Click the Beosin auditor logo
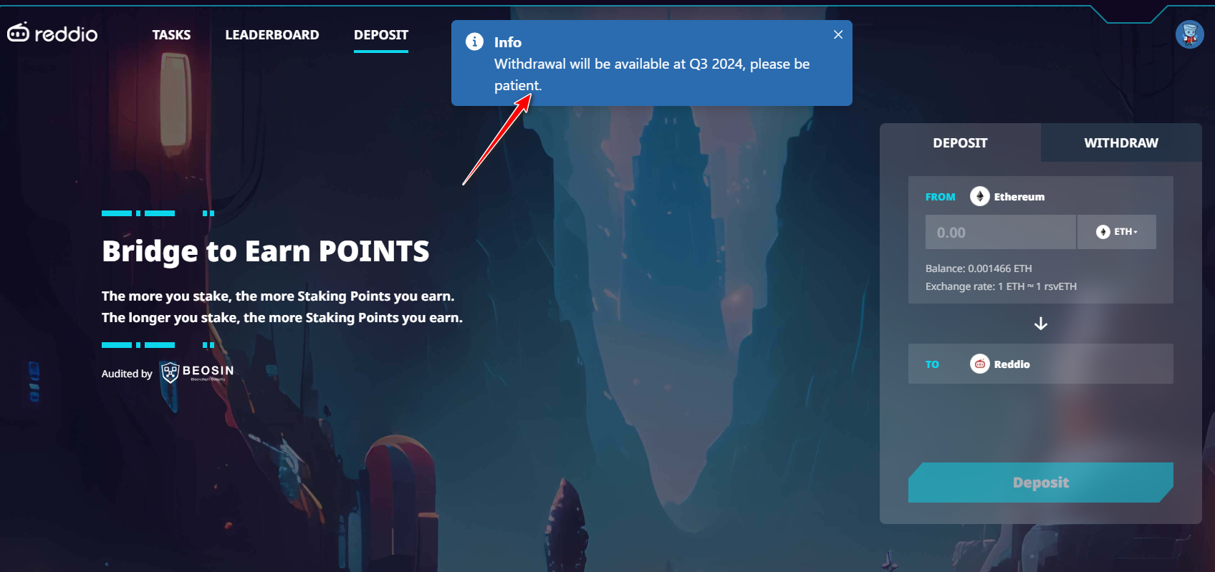 197,372
